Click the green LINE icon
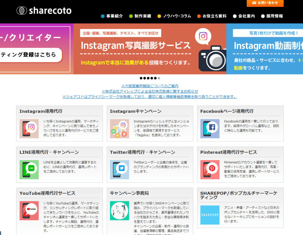Image resolution: width=303 pixels, height=235 pixels. click(29, 170)
